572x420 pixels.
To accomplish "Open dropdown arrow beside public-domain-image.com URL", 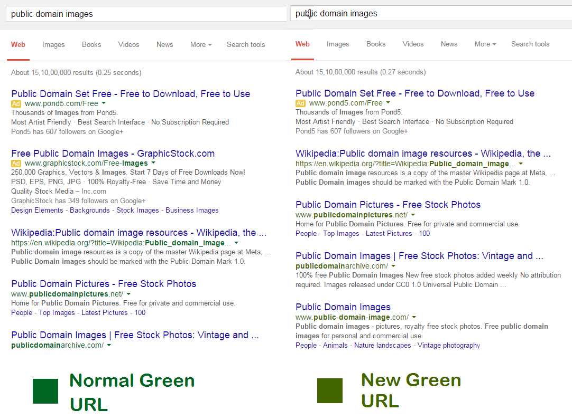I will pos(414,317).
